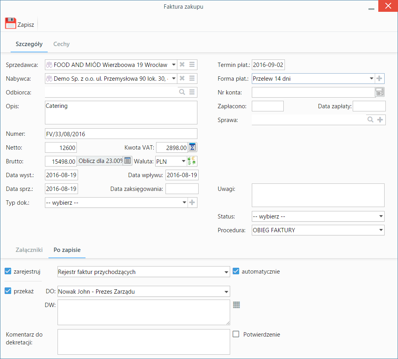Click the Zapisz save floppy icon

coord(10,23)
